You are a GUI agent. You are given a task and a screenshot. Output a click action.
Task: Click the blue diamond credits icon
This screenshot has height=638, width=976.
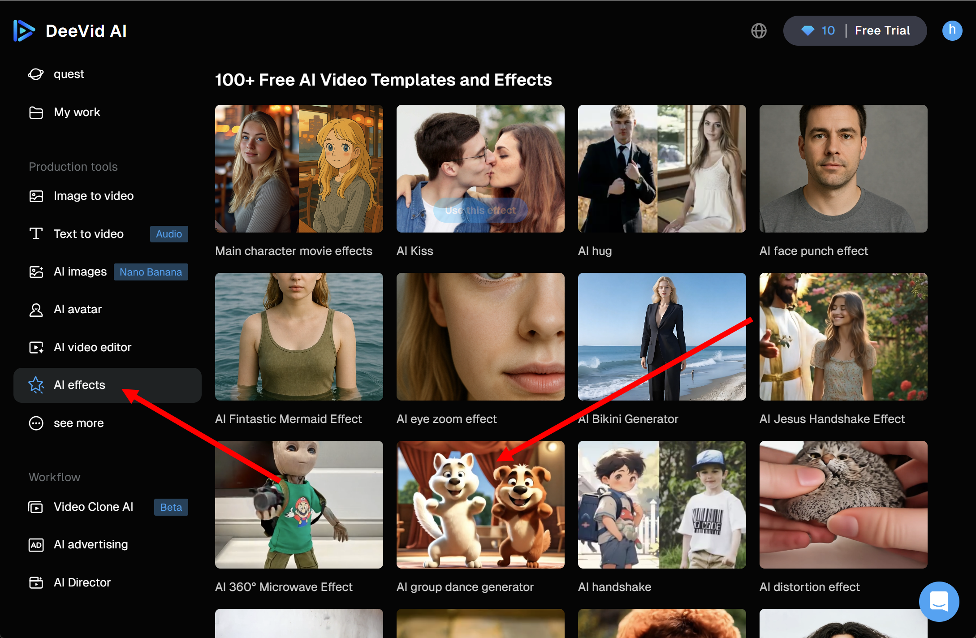(808, 30)
